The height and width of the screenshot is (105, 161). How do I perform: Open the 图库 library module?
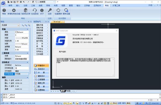[41, 87]
